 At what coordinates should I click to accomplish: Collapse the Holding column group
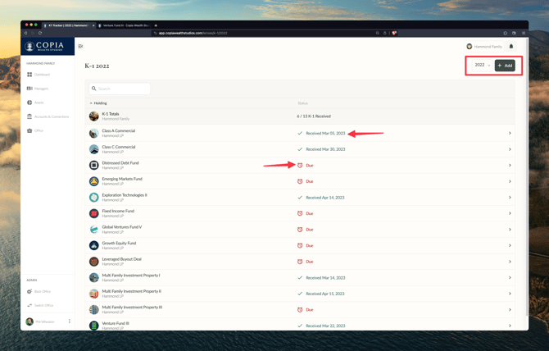point(91,103)
